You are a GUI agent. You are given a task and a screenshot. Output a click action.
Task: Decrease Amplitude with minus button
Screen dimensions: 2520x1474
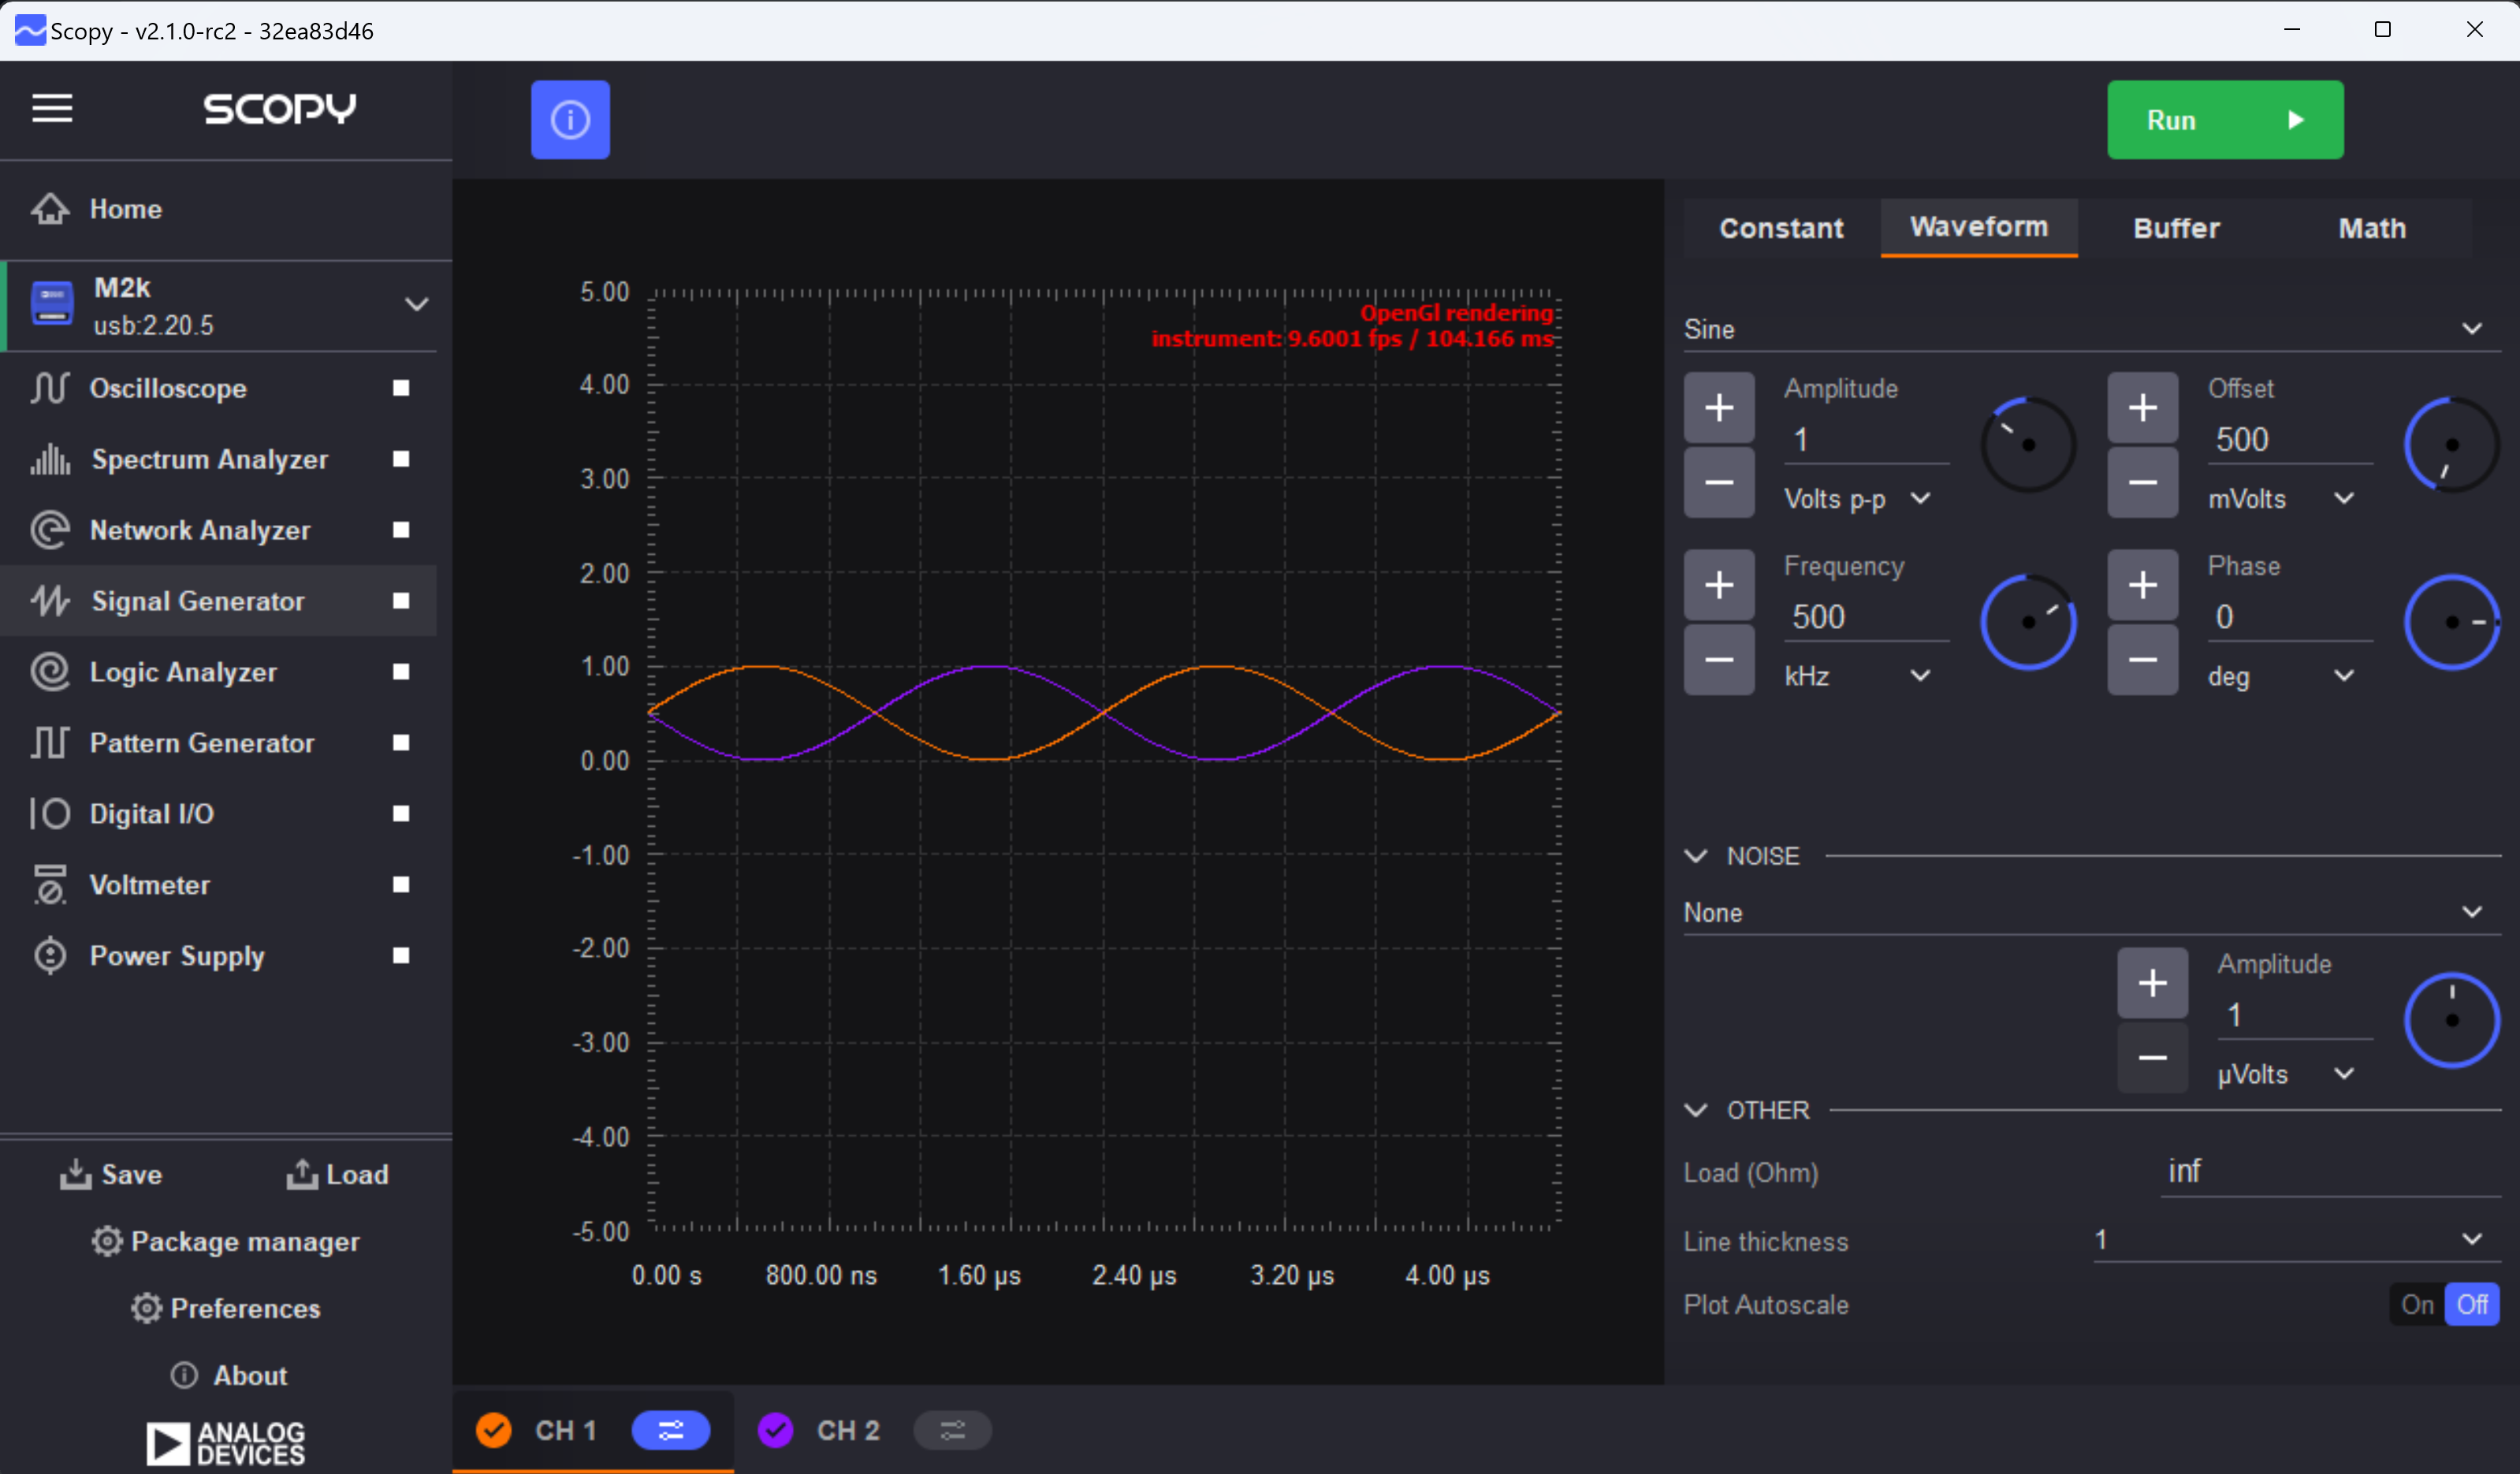[1719, 482]
